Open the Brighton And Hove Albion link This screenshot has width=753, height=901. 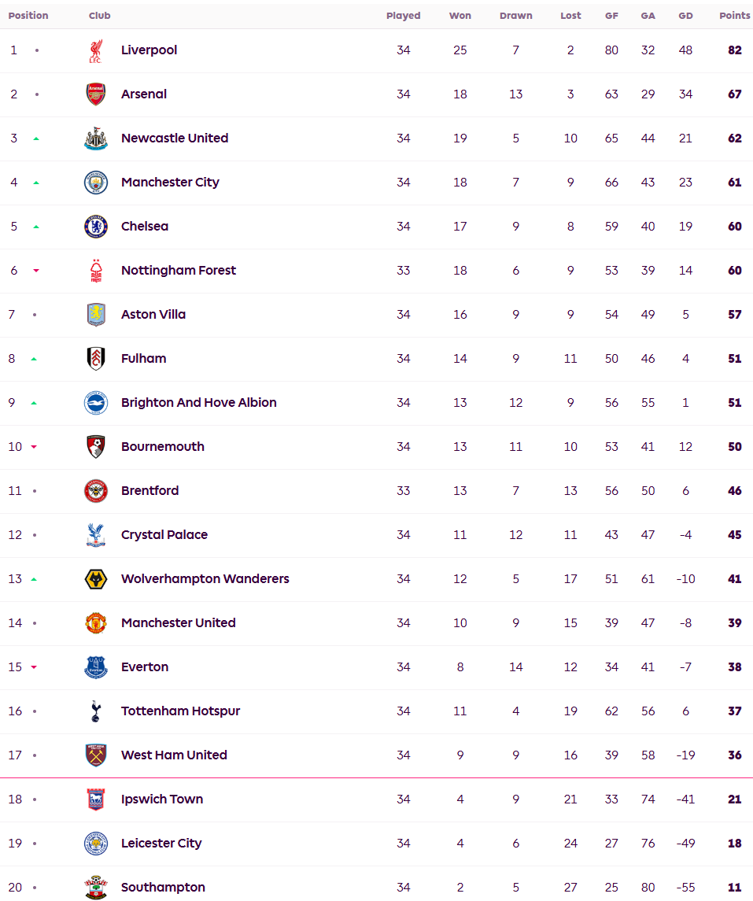(x=199, y=403)
